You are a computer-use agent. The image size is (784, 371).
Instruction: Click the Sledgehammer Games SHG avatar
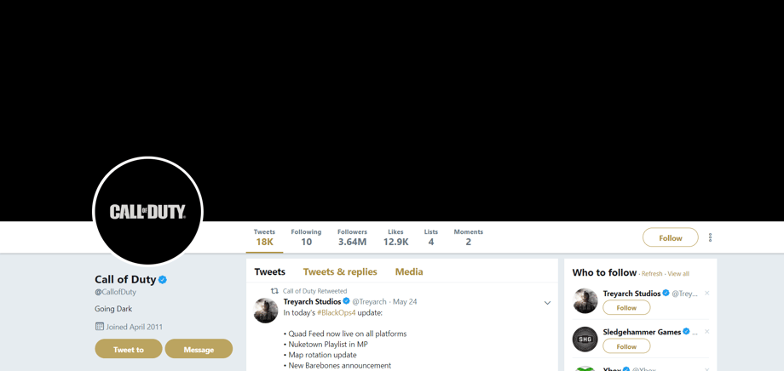(x=585, y=339)
